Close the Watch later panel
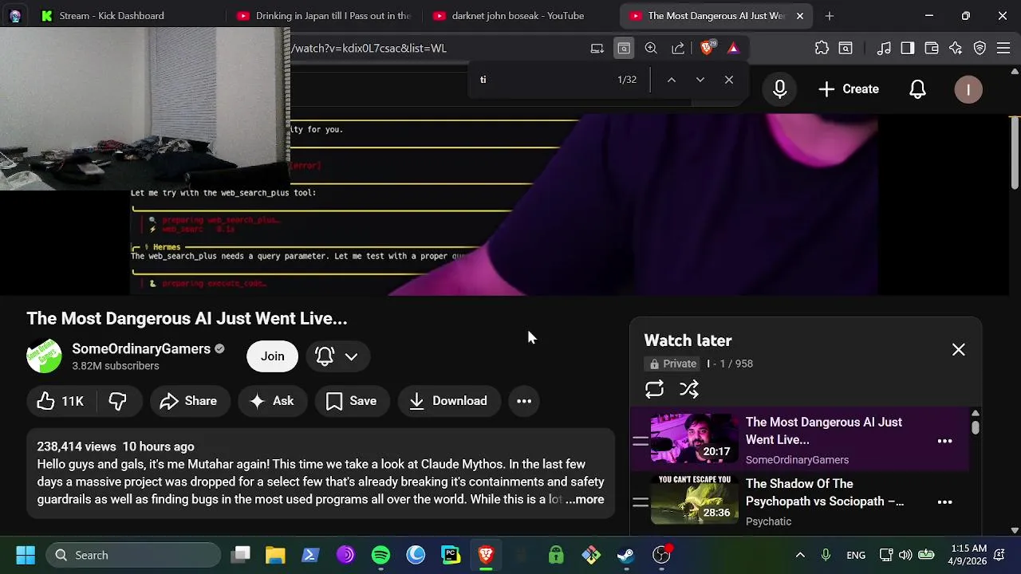 [x=958, y=350]
